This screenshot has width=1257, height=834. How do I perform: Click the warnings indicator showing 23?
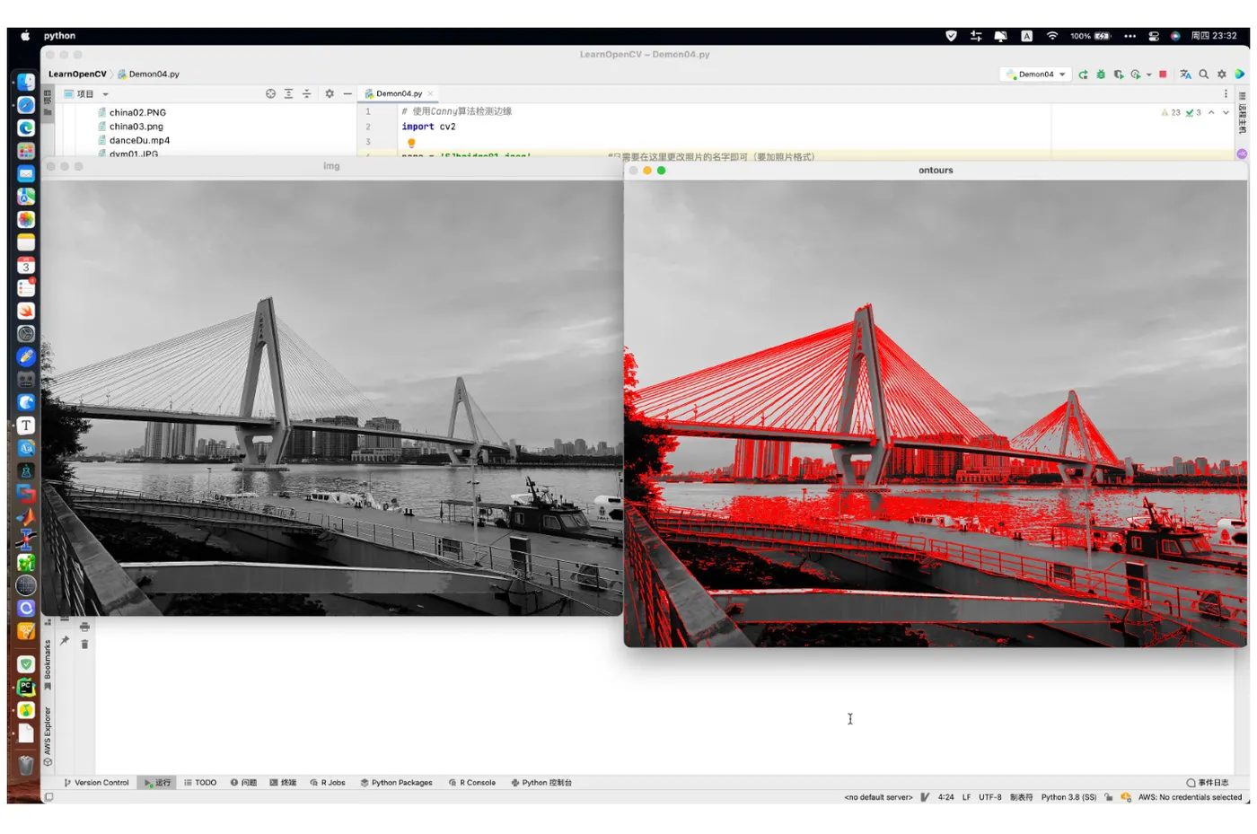click(1171, 112)
